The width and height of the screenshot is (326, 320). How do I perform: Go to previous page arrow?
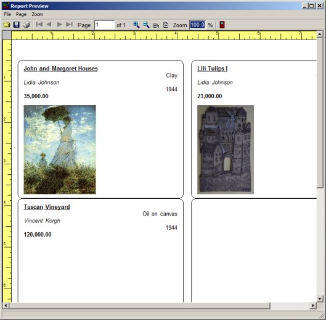[x=49, y=25]
